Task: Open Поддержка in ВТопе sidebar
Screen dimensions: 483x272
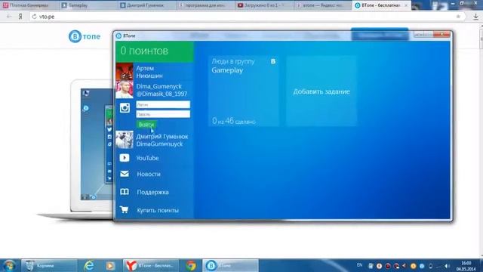Action: pyautogui.click(x=152, y=192)
